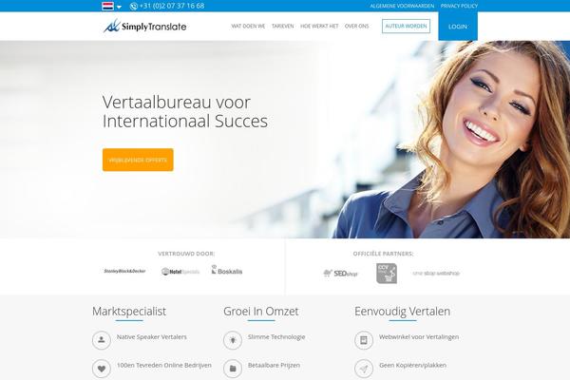Open the Algemene Voorwaarden link
Viewport: 570px width, 380px height.
pos(402,7)
